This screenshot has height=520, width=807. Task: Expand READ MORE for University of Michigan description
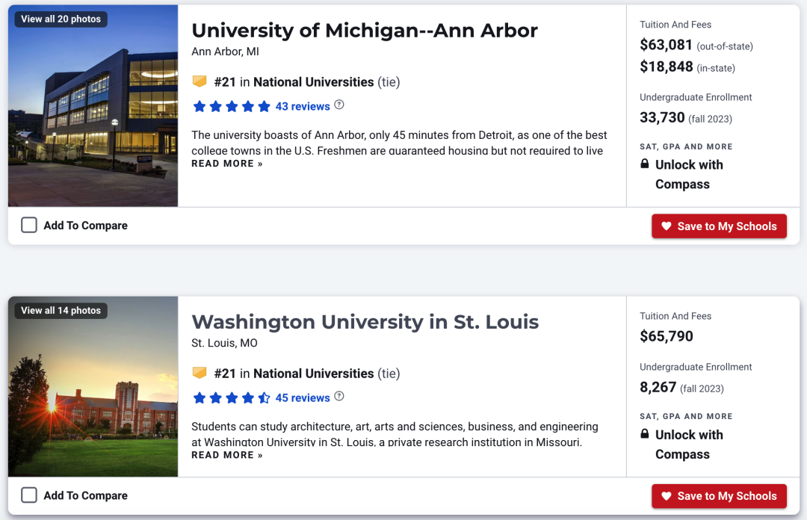(x=227, y=164)
